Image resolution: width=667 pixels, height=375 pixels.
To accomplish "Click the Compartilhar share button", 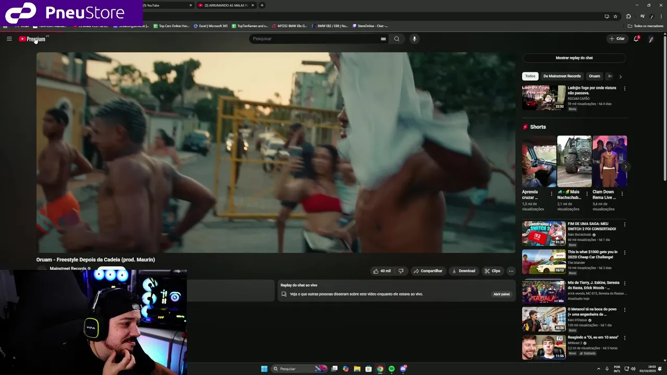I will coord(428,271).
